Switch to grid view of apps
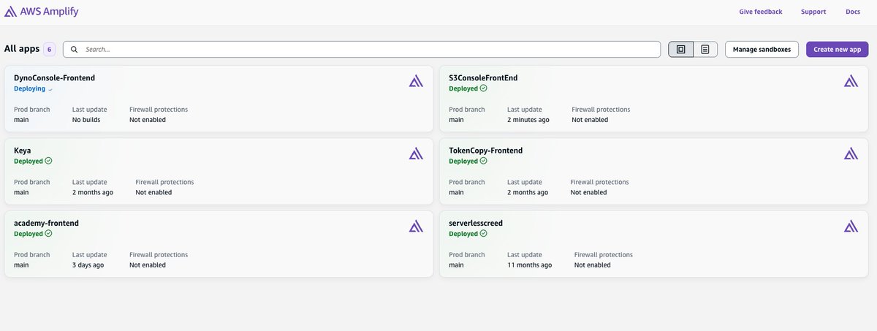Screen dimensions: 877x331 (681, 50)
